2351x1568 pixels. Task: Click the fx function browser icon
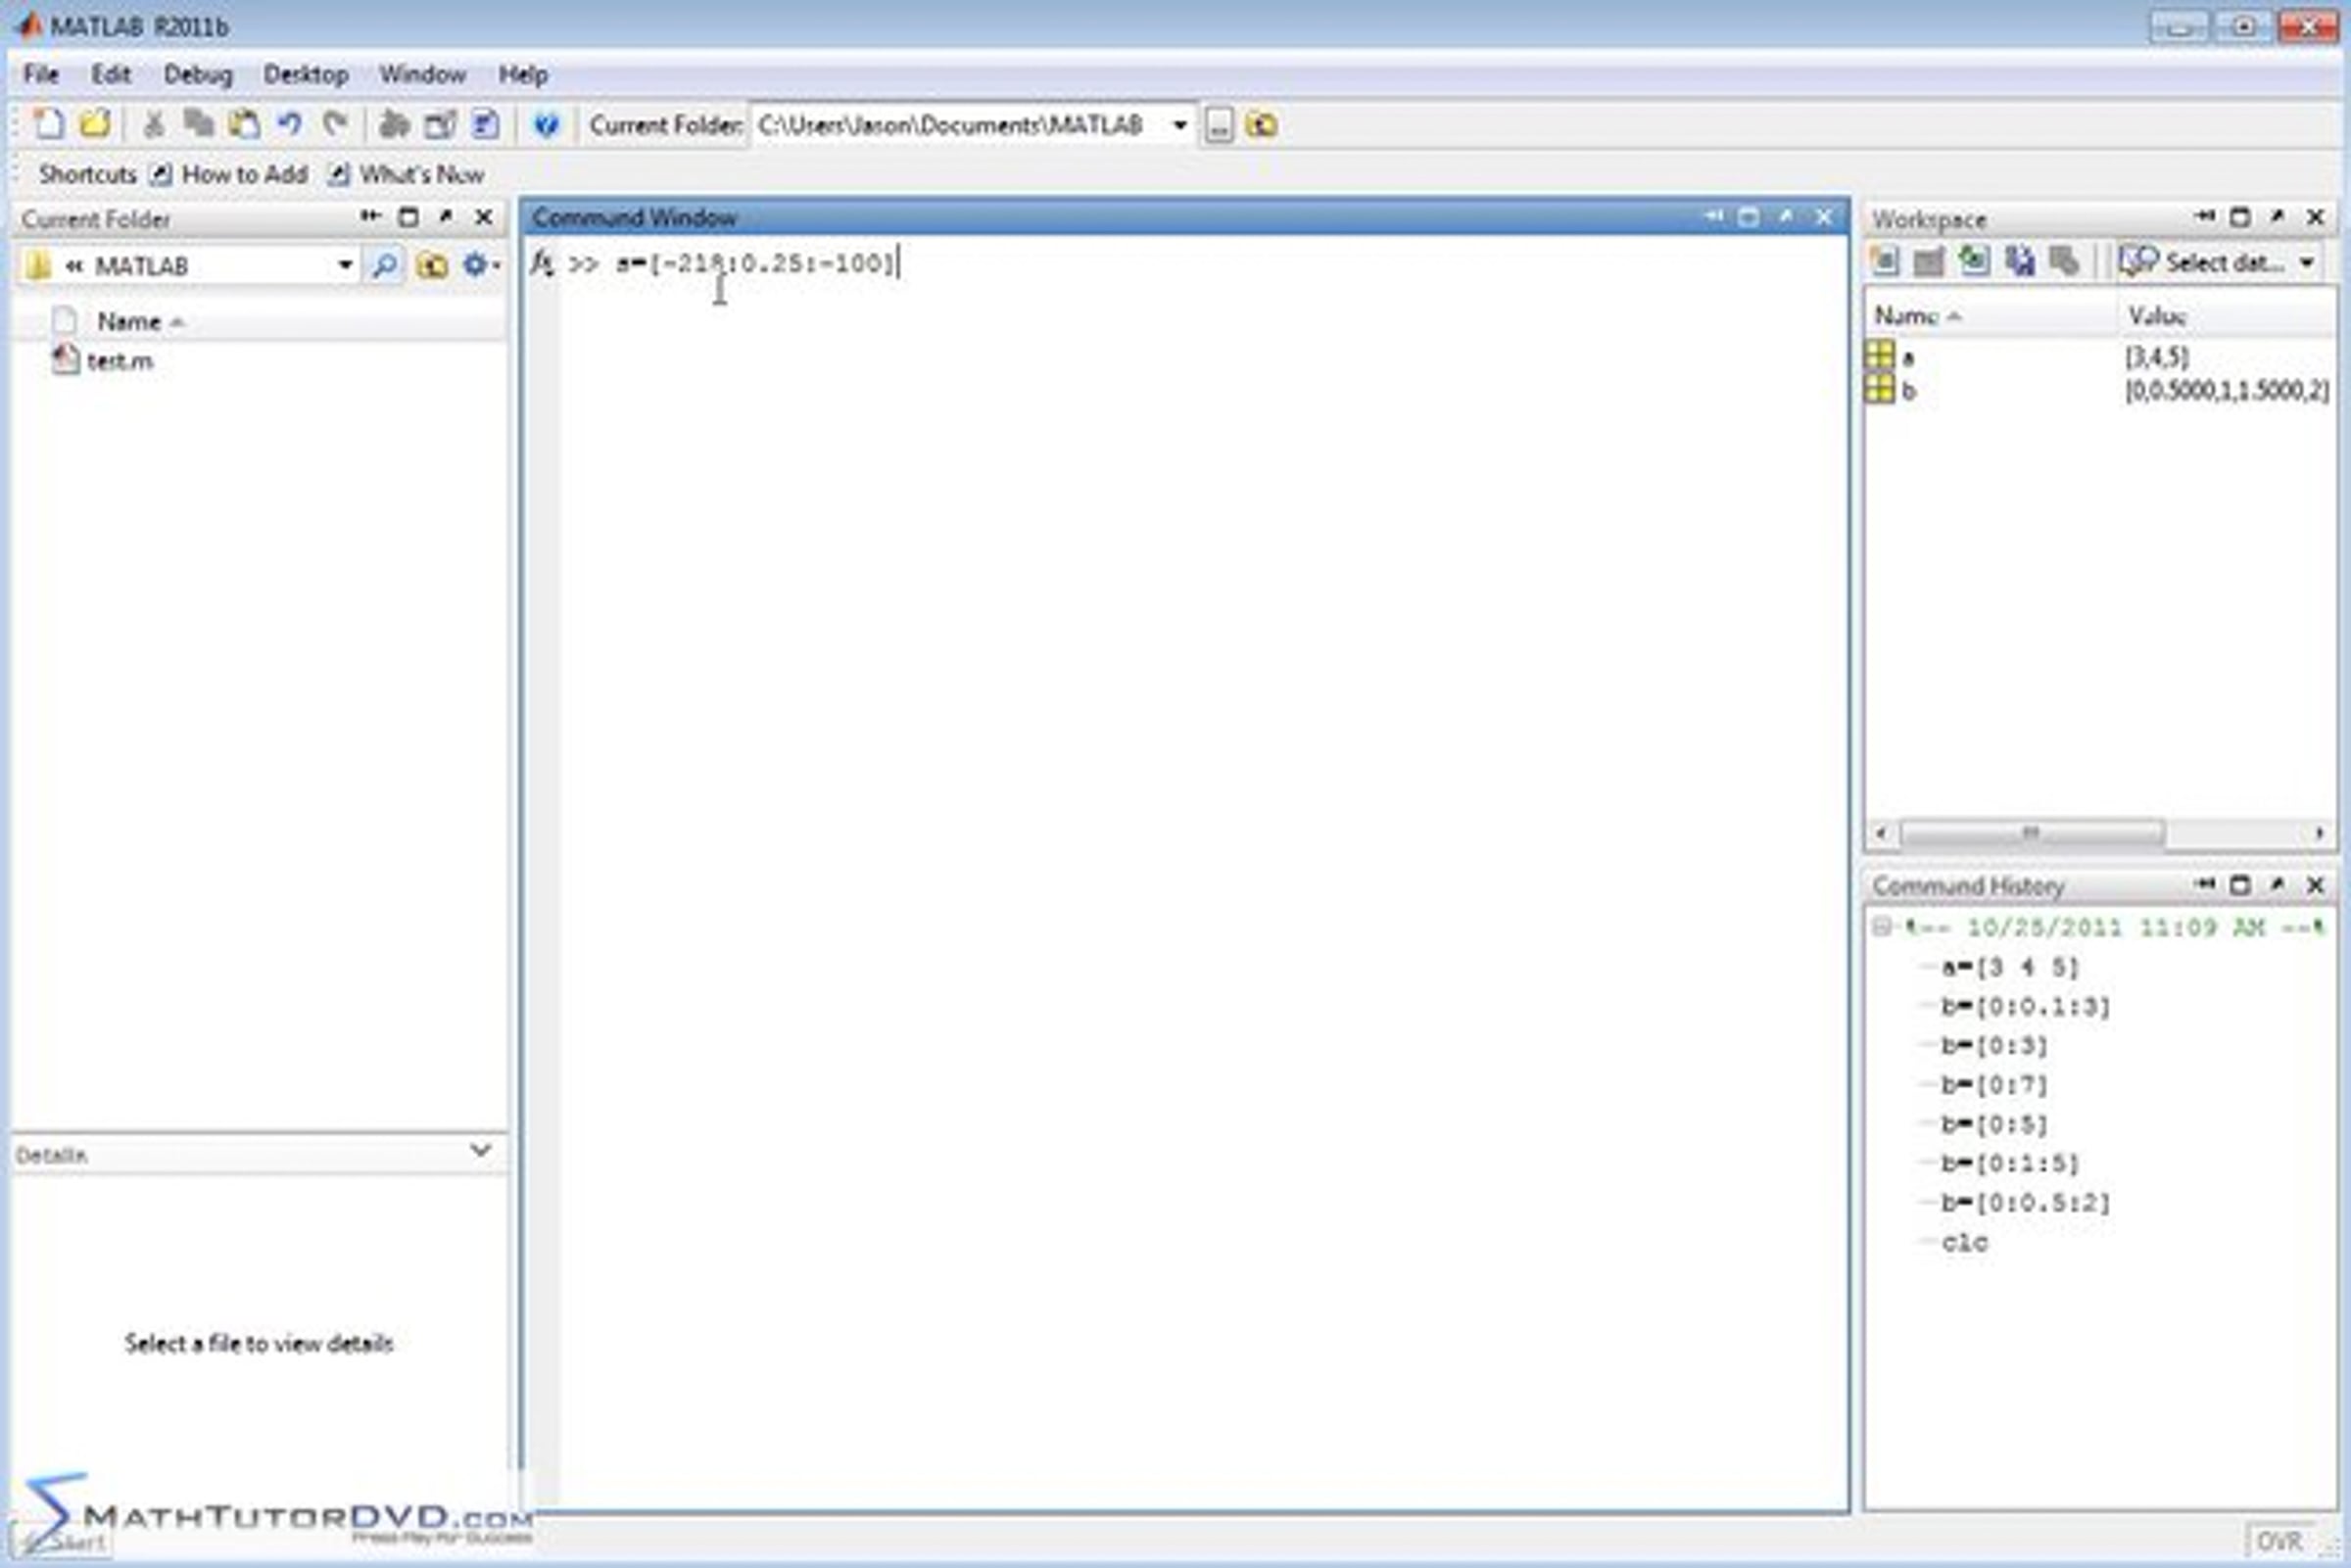(542, 263)
